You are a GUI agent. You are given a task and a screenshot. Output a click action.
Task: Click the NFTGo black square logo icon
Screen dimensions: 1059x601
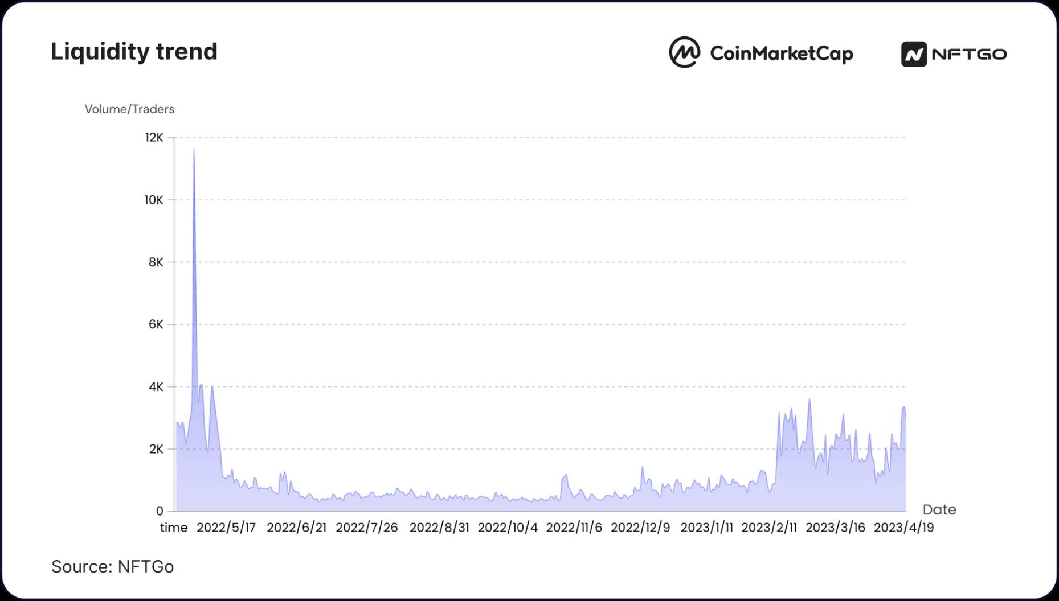point(913,54)
